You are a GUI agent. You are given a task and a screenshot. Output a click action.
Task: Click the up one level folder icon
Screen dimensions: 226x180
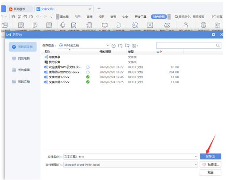click(121, 46)
